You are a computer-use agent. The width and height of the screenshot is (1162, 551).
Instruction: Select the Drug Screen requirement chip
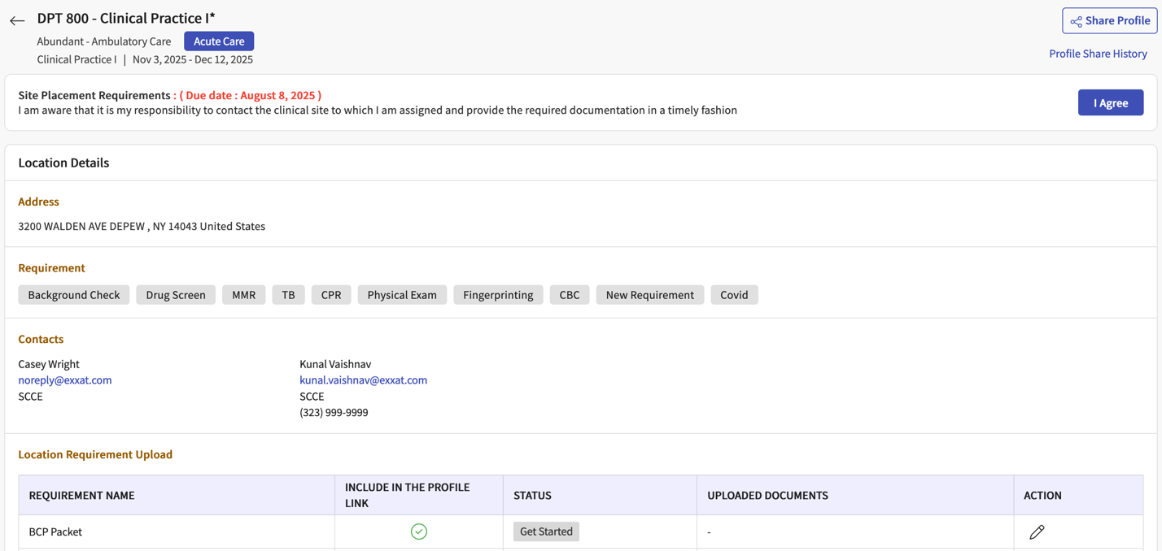pyautogui.click(x=175, y=294)
